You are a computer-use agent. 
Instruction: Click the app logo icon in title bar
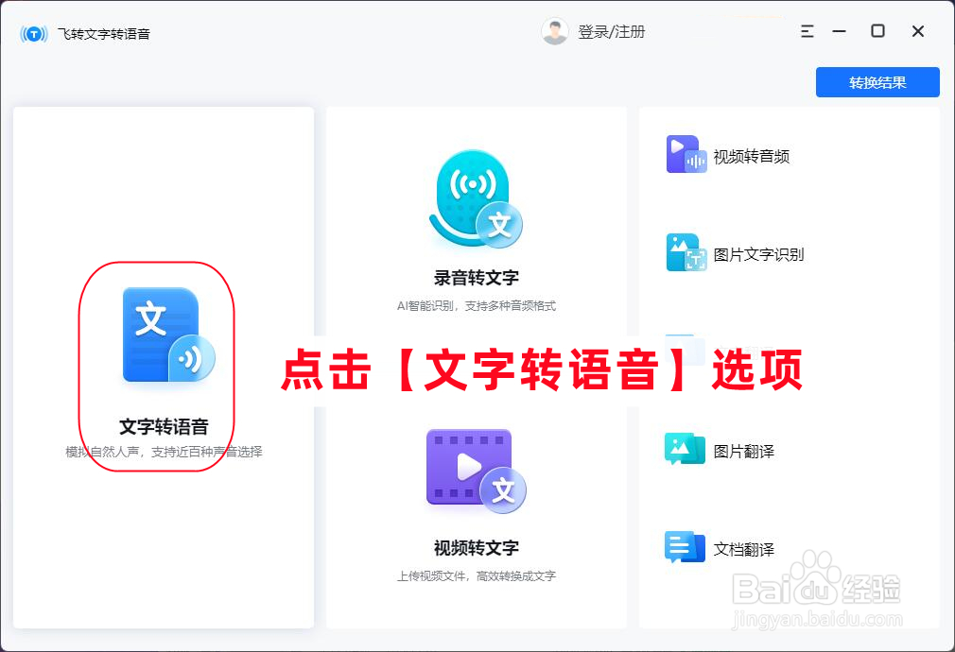(x=33, y=34)
